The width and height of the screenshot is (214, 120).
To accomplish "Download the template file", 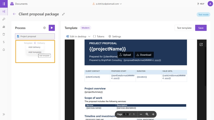I will click(144, 55).
